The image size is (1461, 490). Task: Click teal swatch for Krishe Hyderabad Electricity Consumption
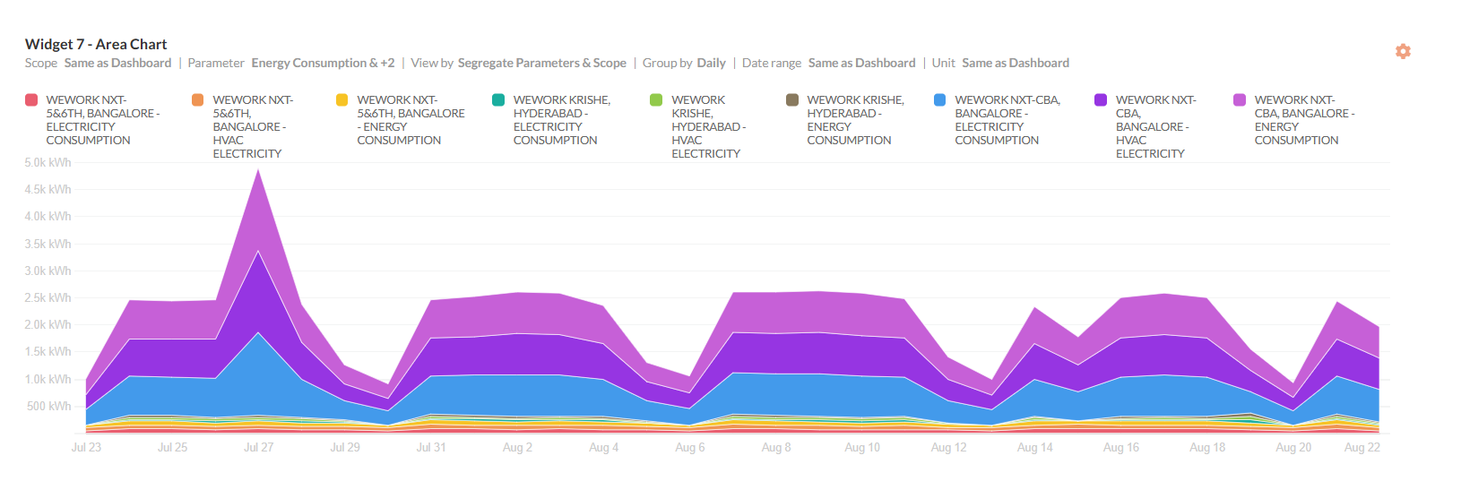point(498,99)
